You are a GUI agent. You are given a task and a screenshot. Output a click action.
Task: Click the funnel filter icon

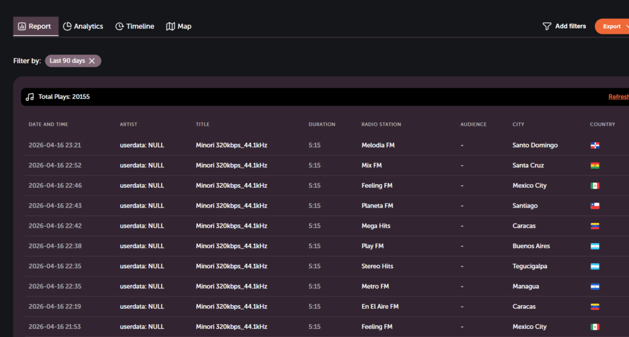point(547,26)
